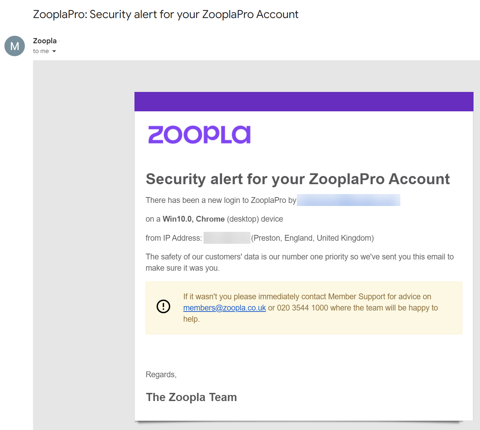Click the "Regards," closing line
Image resolution: width=480 pixels, height=430 pixels.
pyautogui.click(x=161, y=375)
